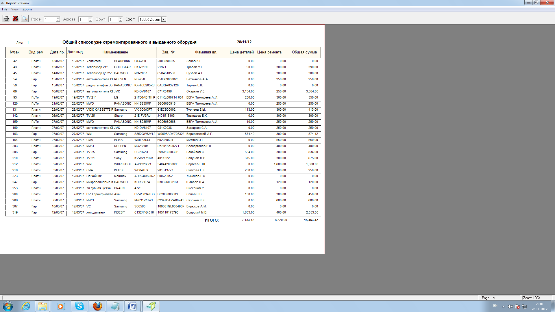The width and height of the screenshot is (555, 312).
Task: Click the Windows Start button
Action: point(8,306)
